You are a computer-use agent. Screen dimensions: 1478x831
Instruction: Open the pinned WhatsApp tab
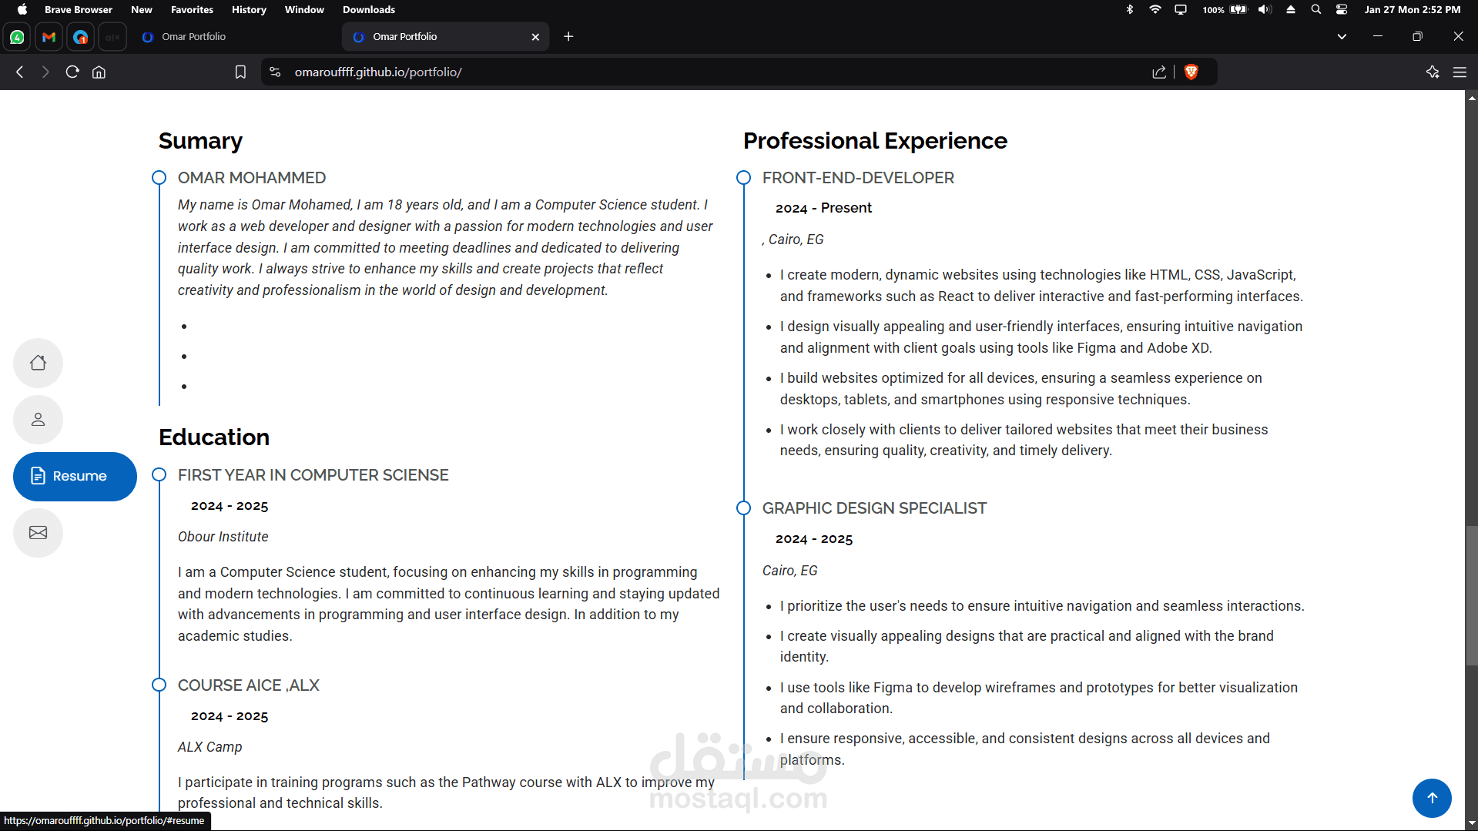(17, 37)
